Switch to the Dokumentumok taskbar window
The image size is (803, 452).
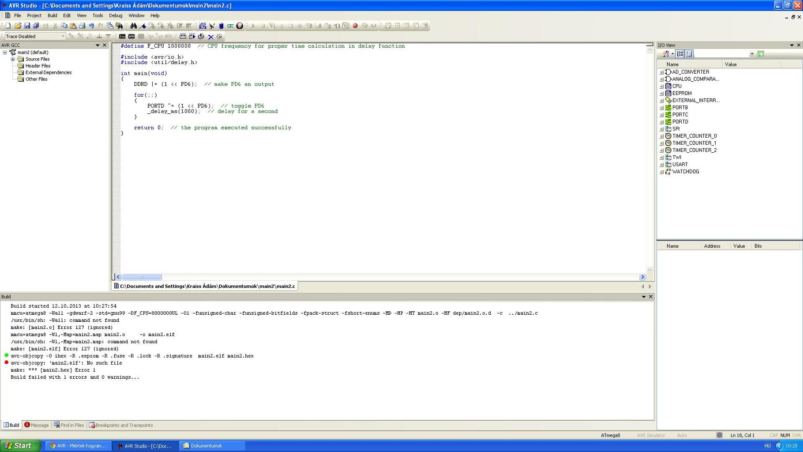212,446
